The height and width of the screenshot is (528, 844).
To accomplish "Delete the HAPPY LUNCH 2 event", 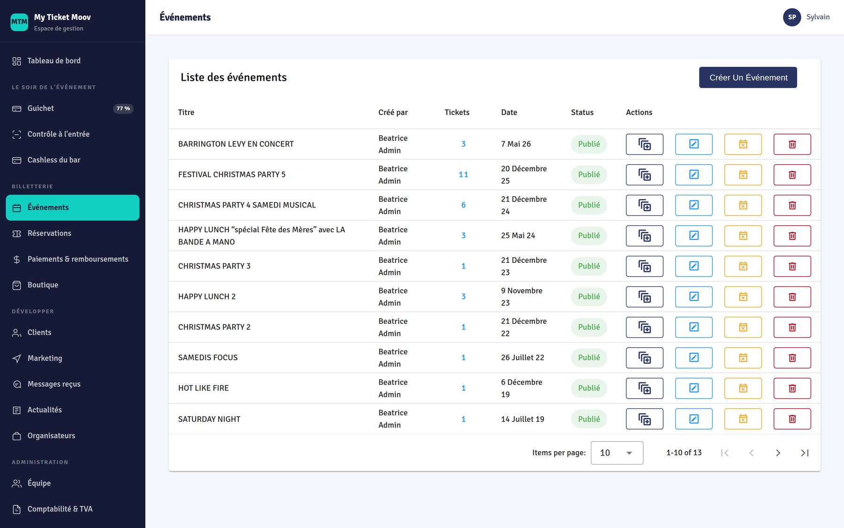I will coord(792,297).
